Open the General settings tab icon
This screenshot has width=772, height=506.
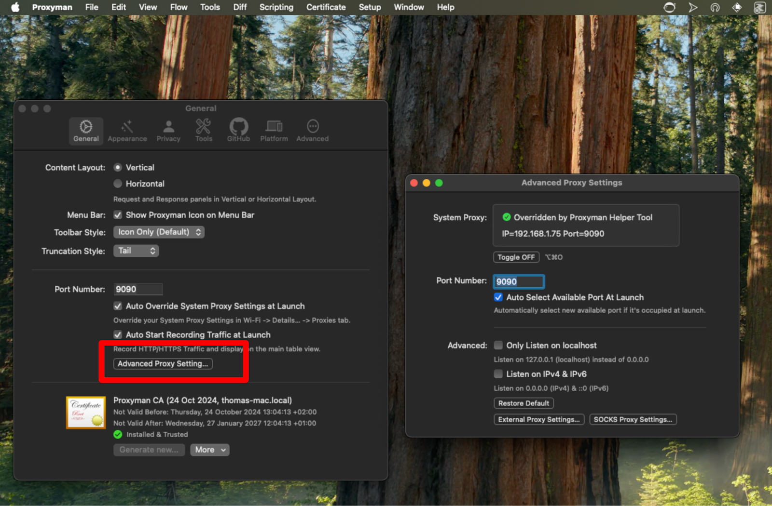tap(86, 130)
